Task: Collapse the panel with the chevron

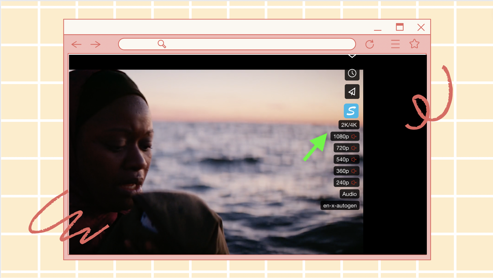Action: [x=352, y=56]
